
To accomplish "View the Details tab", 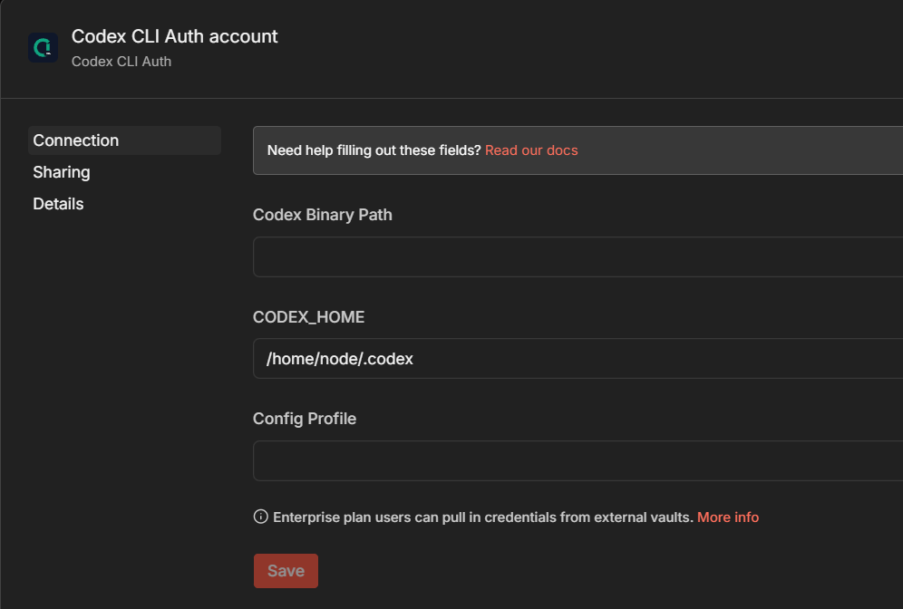I will click(57, 203).
